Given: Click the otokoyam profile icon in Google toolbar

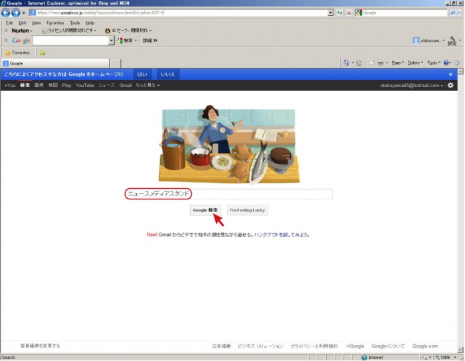Looking at the screenshot, I should [416, 41].
